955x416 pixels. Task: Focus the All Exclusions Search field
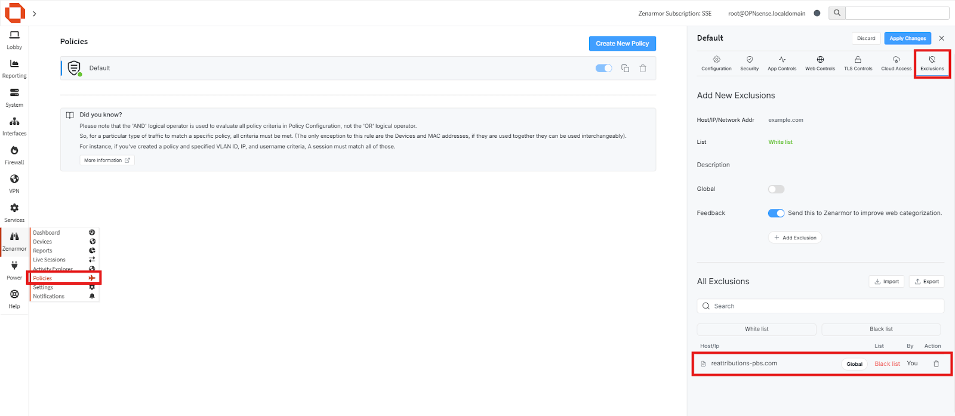820,306
